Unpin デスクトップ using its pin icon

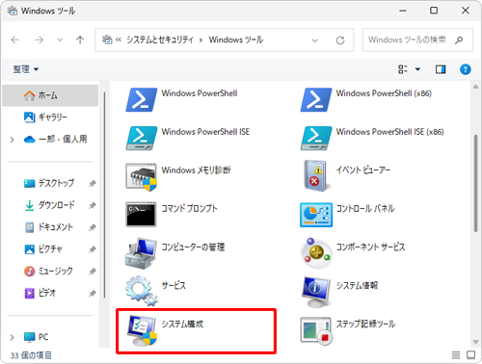93,184
